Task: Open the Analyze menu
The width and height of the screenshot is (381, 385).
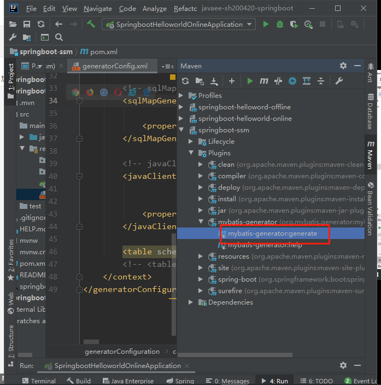Action: click(x=155, y=9)
